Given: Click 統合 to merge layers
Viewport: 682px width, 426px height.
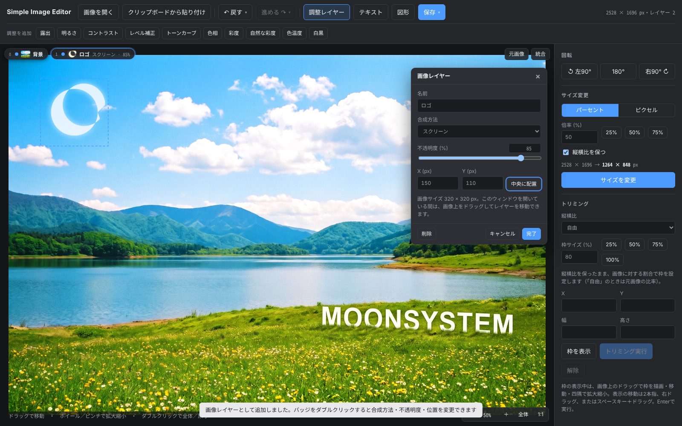Looking at the screenshot, I should pos(540,54).
